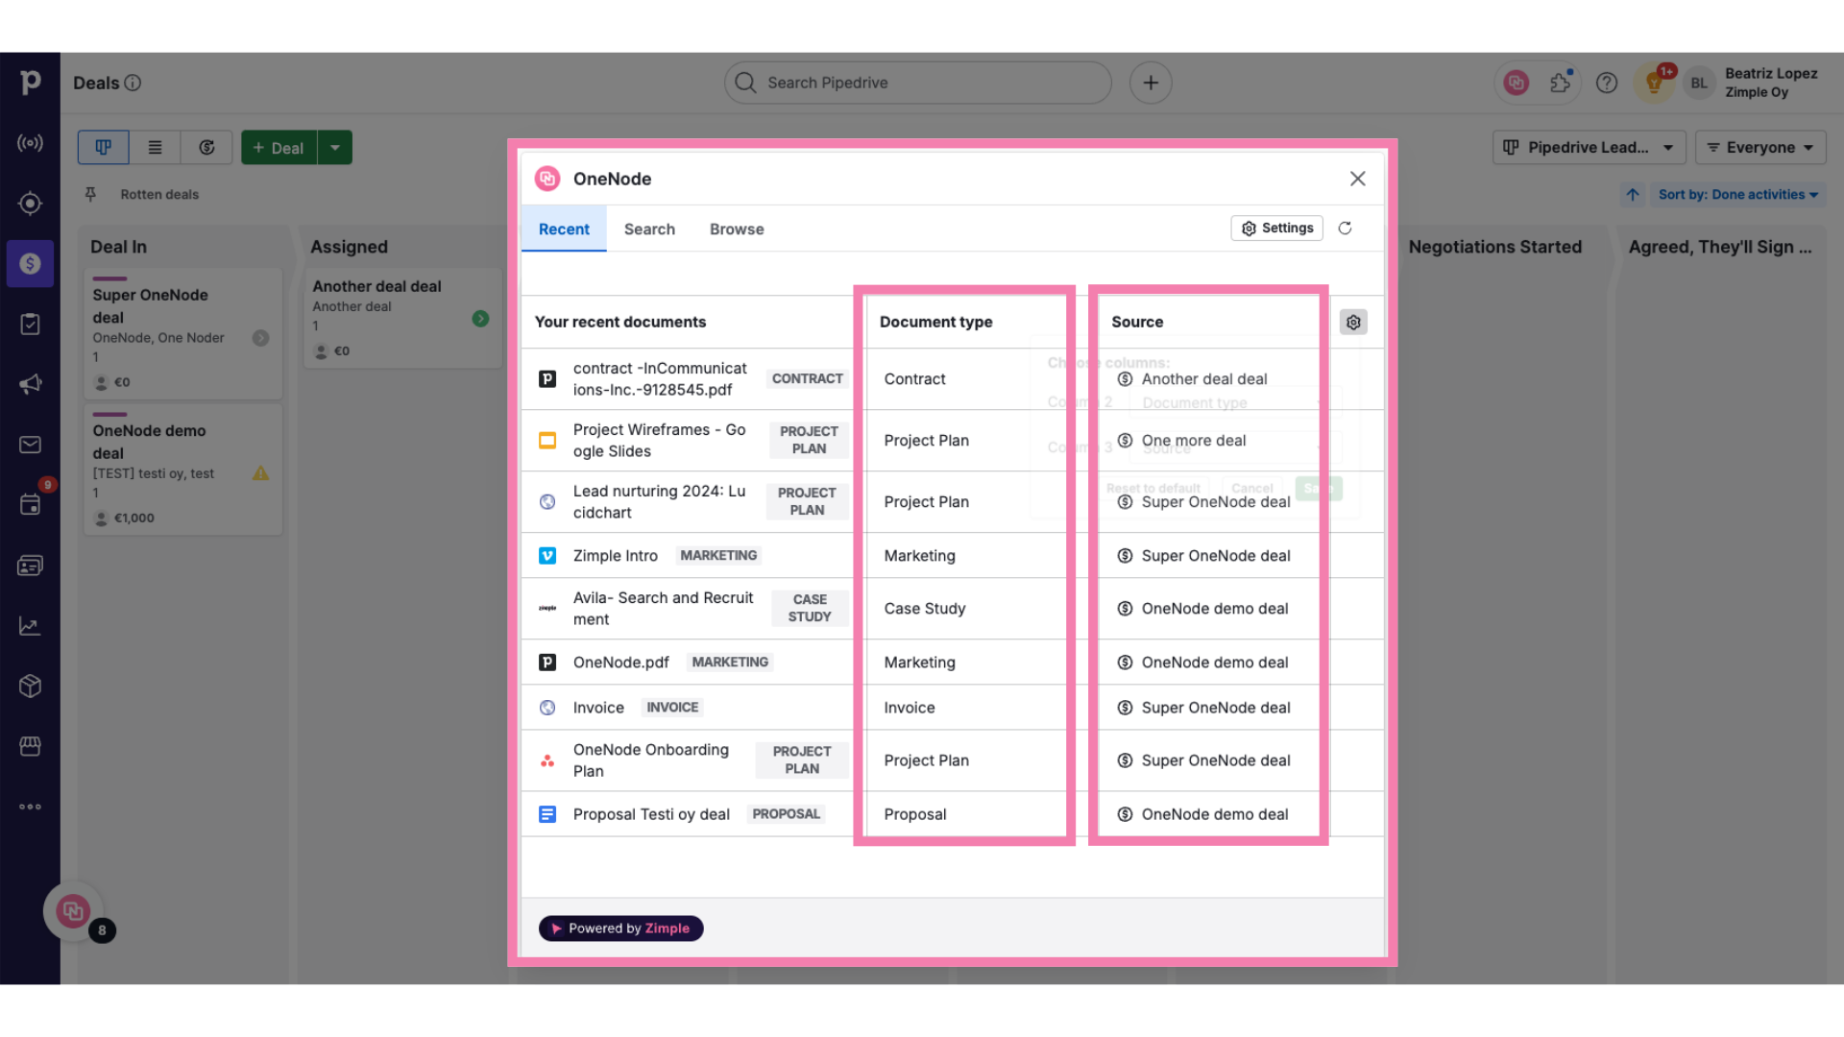The height and width of the screenshot is (1037, 1844).
Task: Switch to forecast view icon
Action: click(x=206, y=147)
